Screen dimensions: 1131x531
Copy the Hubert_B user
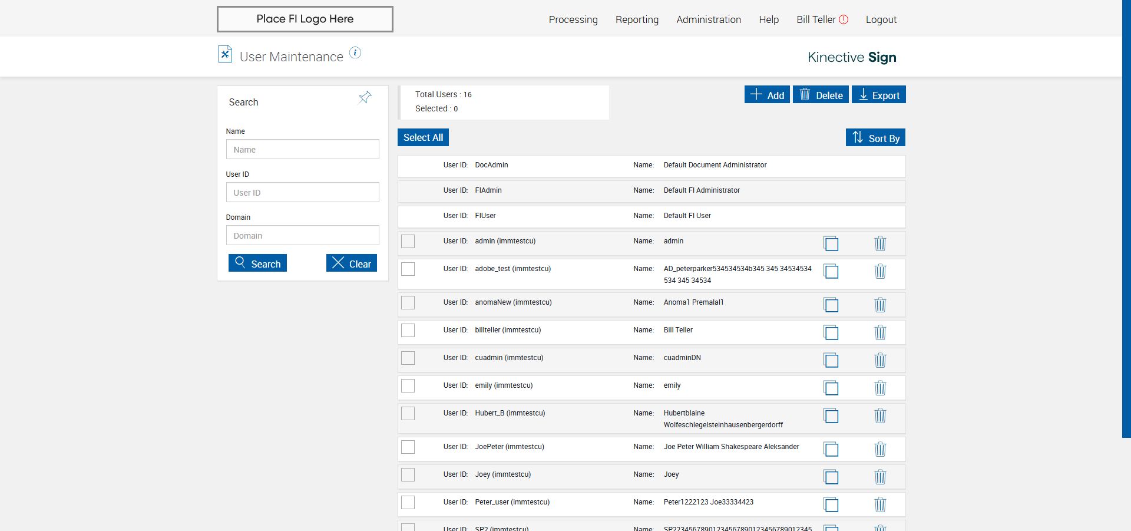click(831, 415)
